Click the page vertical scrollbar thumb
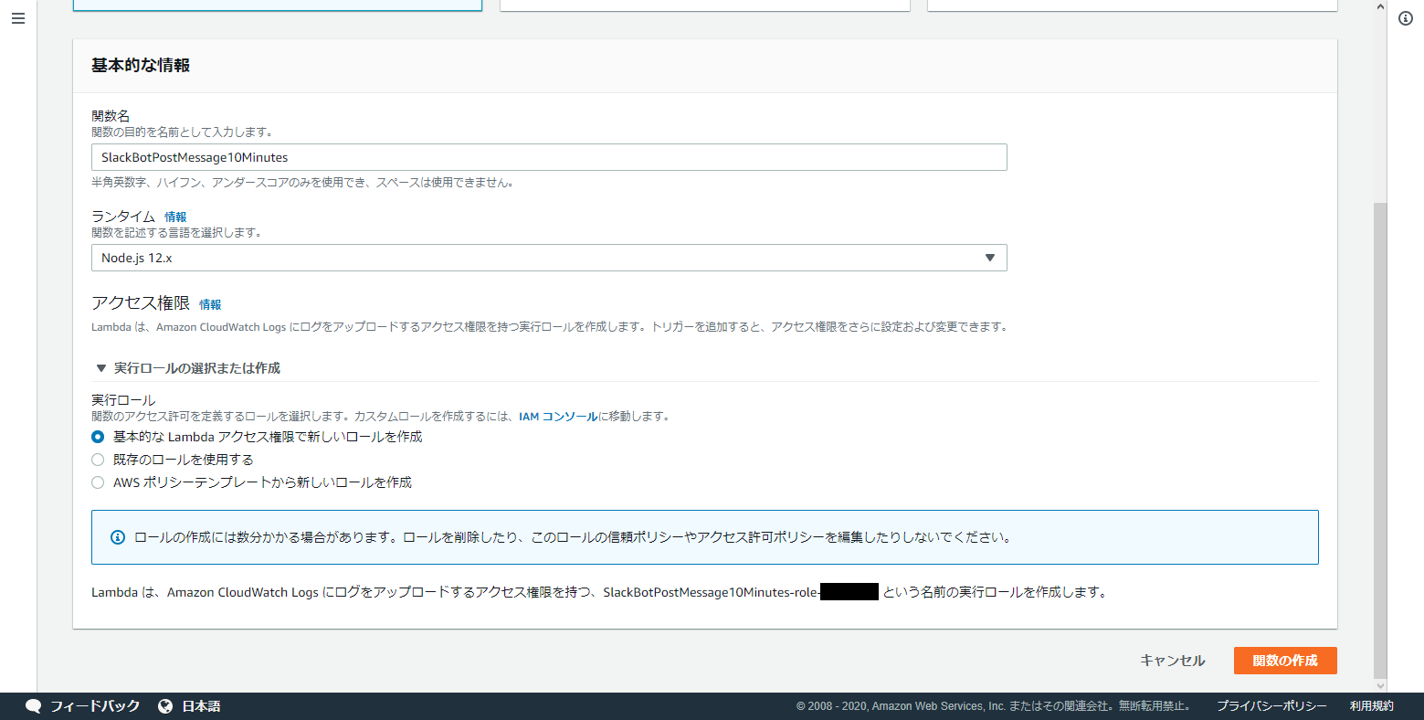The width and height of the screenshot is (1424, 720). tap(1380, 439)
